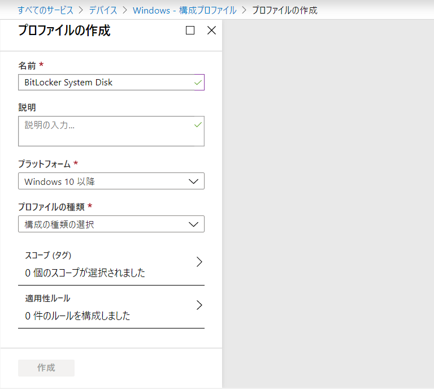
Task: Click the プロファイルの作成 breadcrumb text
Action: (285, 10)
